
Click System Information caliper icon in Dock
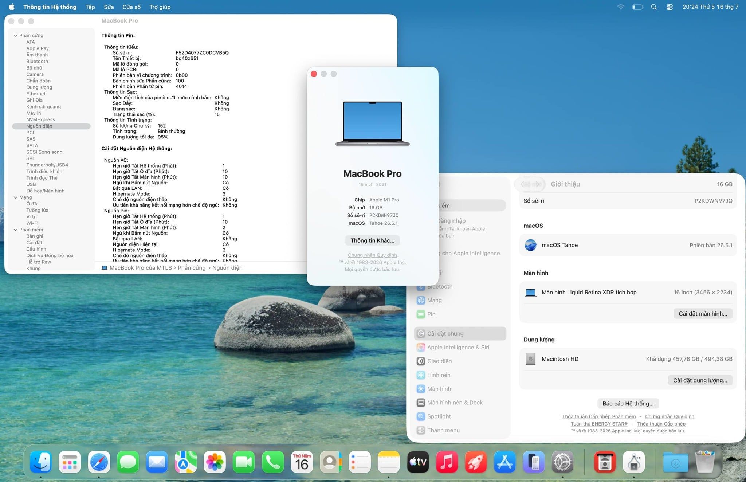point(634,462)
